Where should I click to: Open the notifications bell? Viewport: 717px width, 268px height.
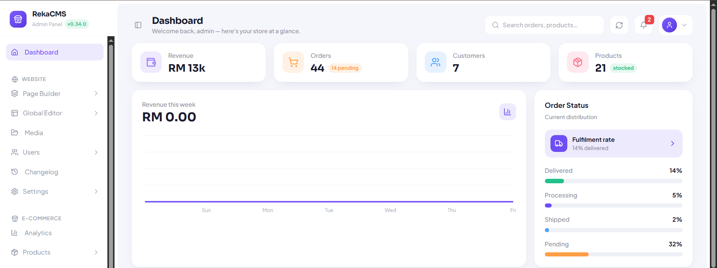point(644,25)
